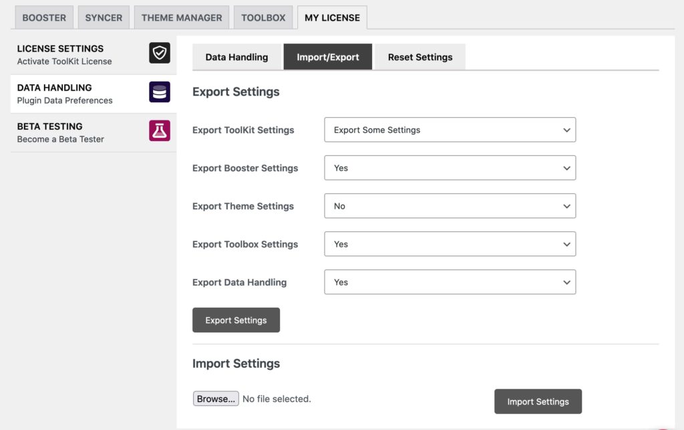This screenshot has width=684, height=430.
Task: Click 'Become a Beta Tester' subtitle
Action: tap(61, 139)
